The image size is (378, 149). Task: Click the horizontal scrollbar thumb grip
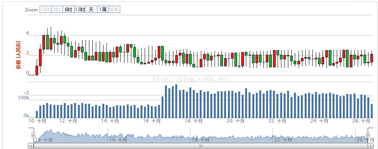pos(200,146)
